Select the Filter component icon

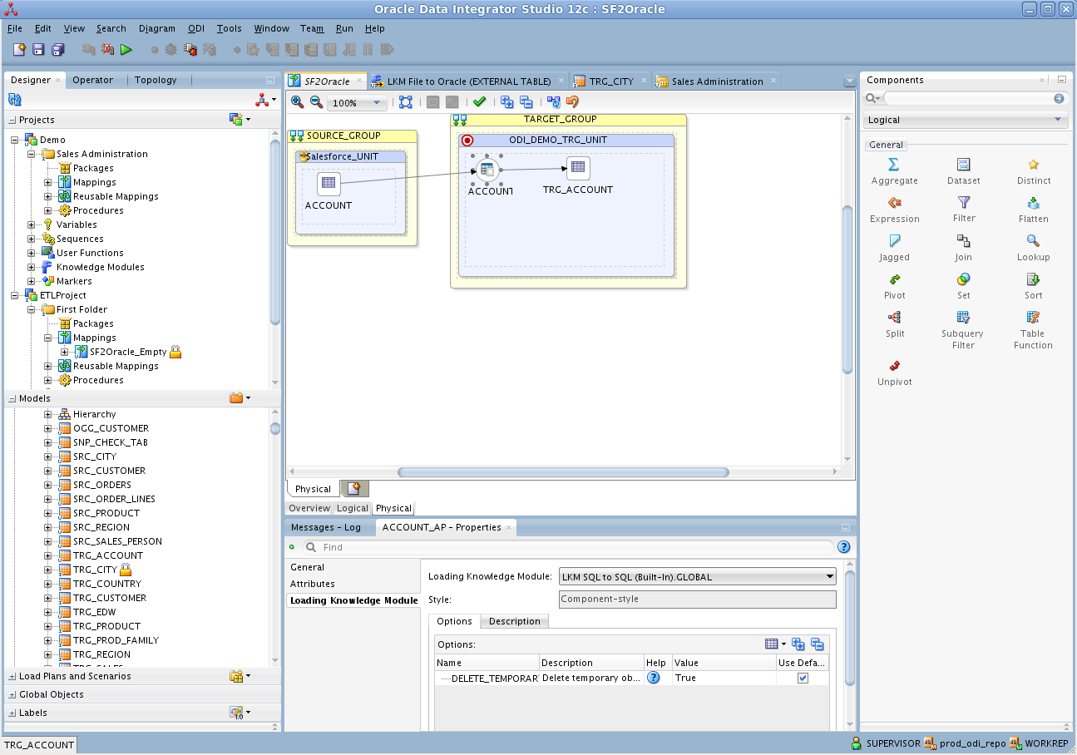point(963,203)
